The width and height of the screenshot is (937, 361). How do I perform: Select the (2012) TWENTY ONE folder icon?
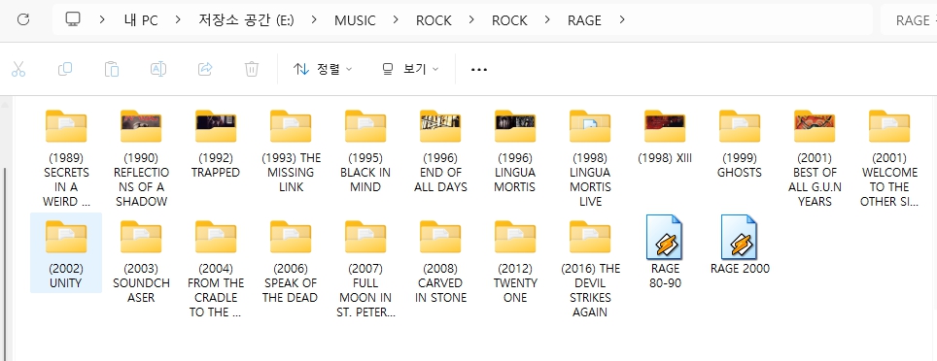coord(515,237)
